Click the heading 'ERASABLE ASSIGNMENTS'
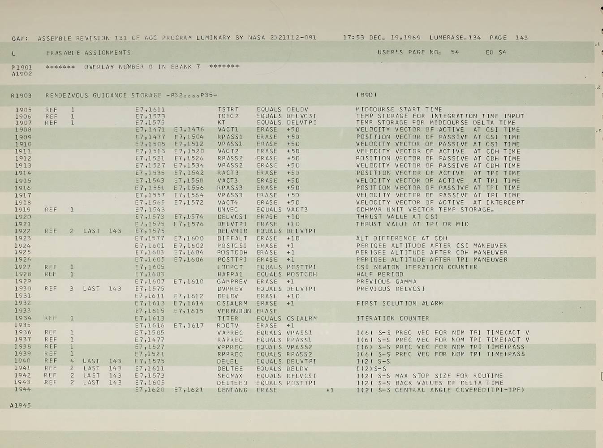Viewport: 603px width, 448px height. (89, 53)
